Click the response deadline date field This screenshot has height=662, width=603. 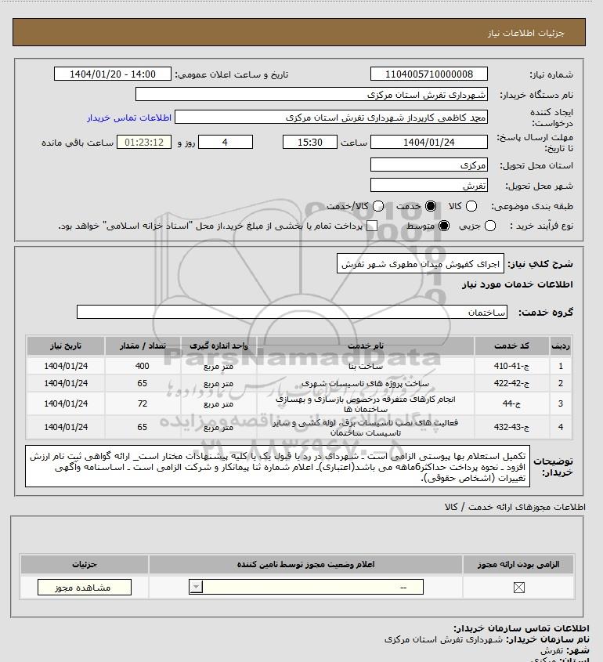pos(428,143)
